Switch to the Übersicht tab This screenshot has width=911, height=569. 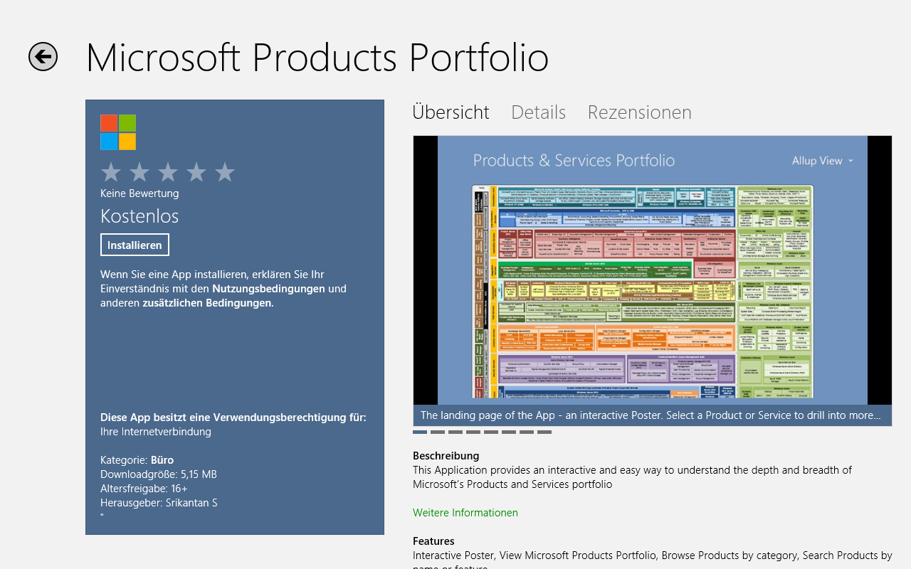pos(451,112)
